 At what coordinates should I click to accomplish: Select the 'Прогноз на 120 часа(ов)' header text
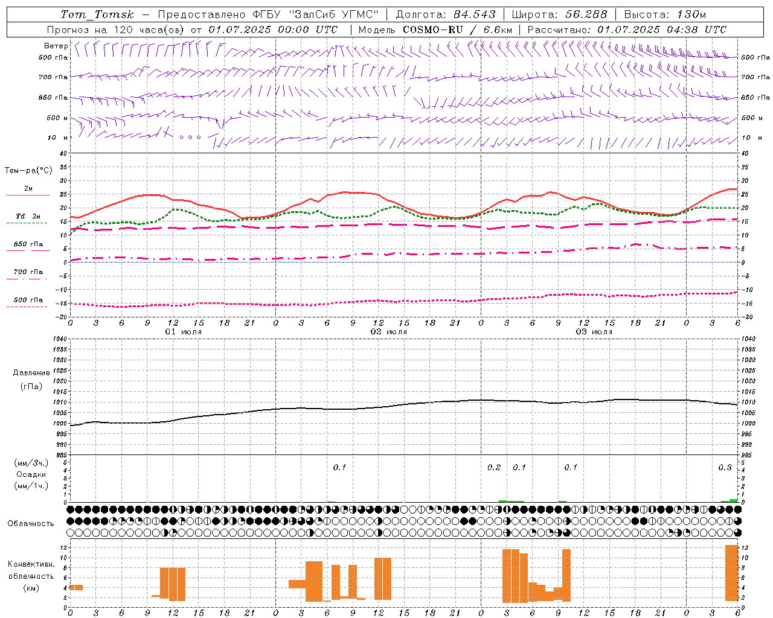[x=116, y=30]
